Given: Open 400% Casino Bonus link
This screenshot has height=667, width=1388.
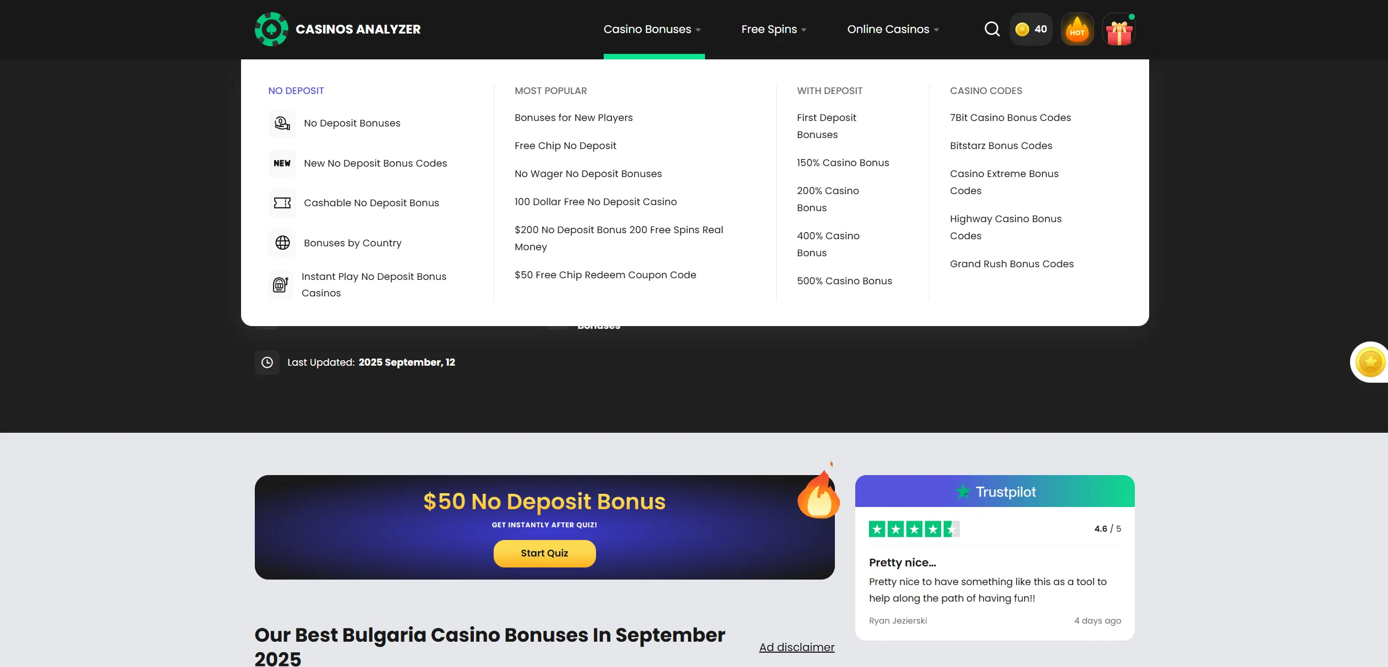Looking at the screenshot, I should [x=828, y=244].
